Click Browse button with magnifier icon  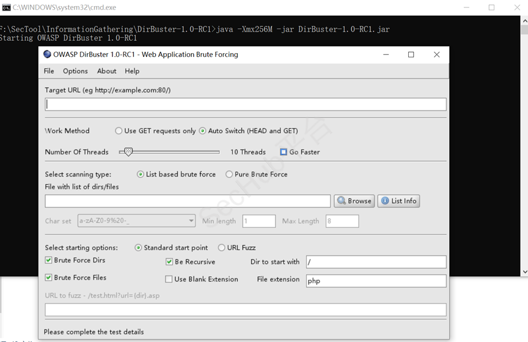[x=354, y=201]
